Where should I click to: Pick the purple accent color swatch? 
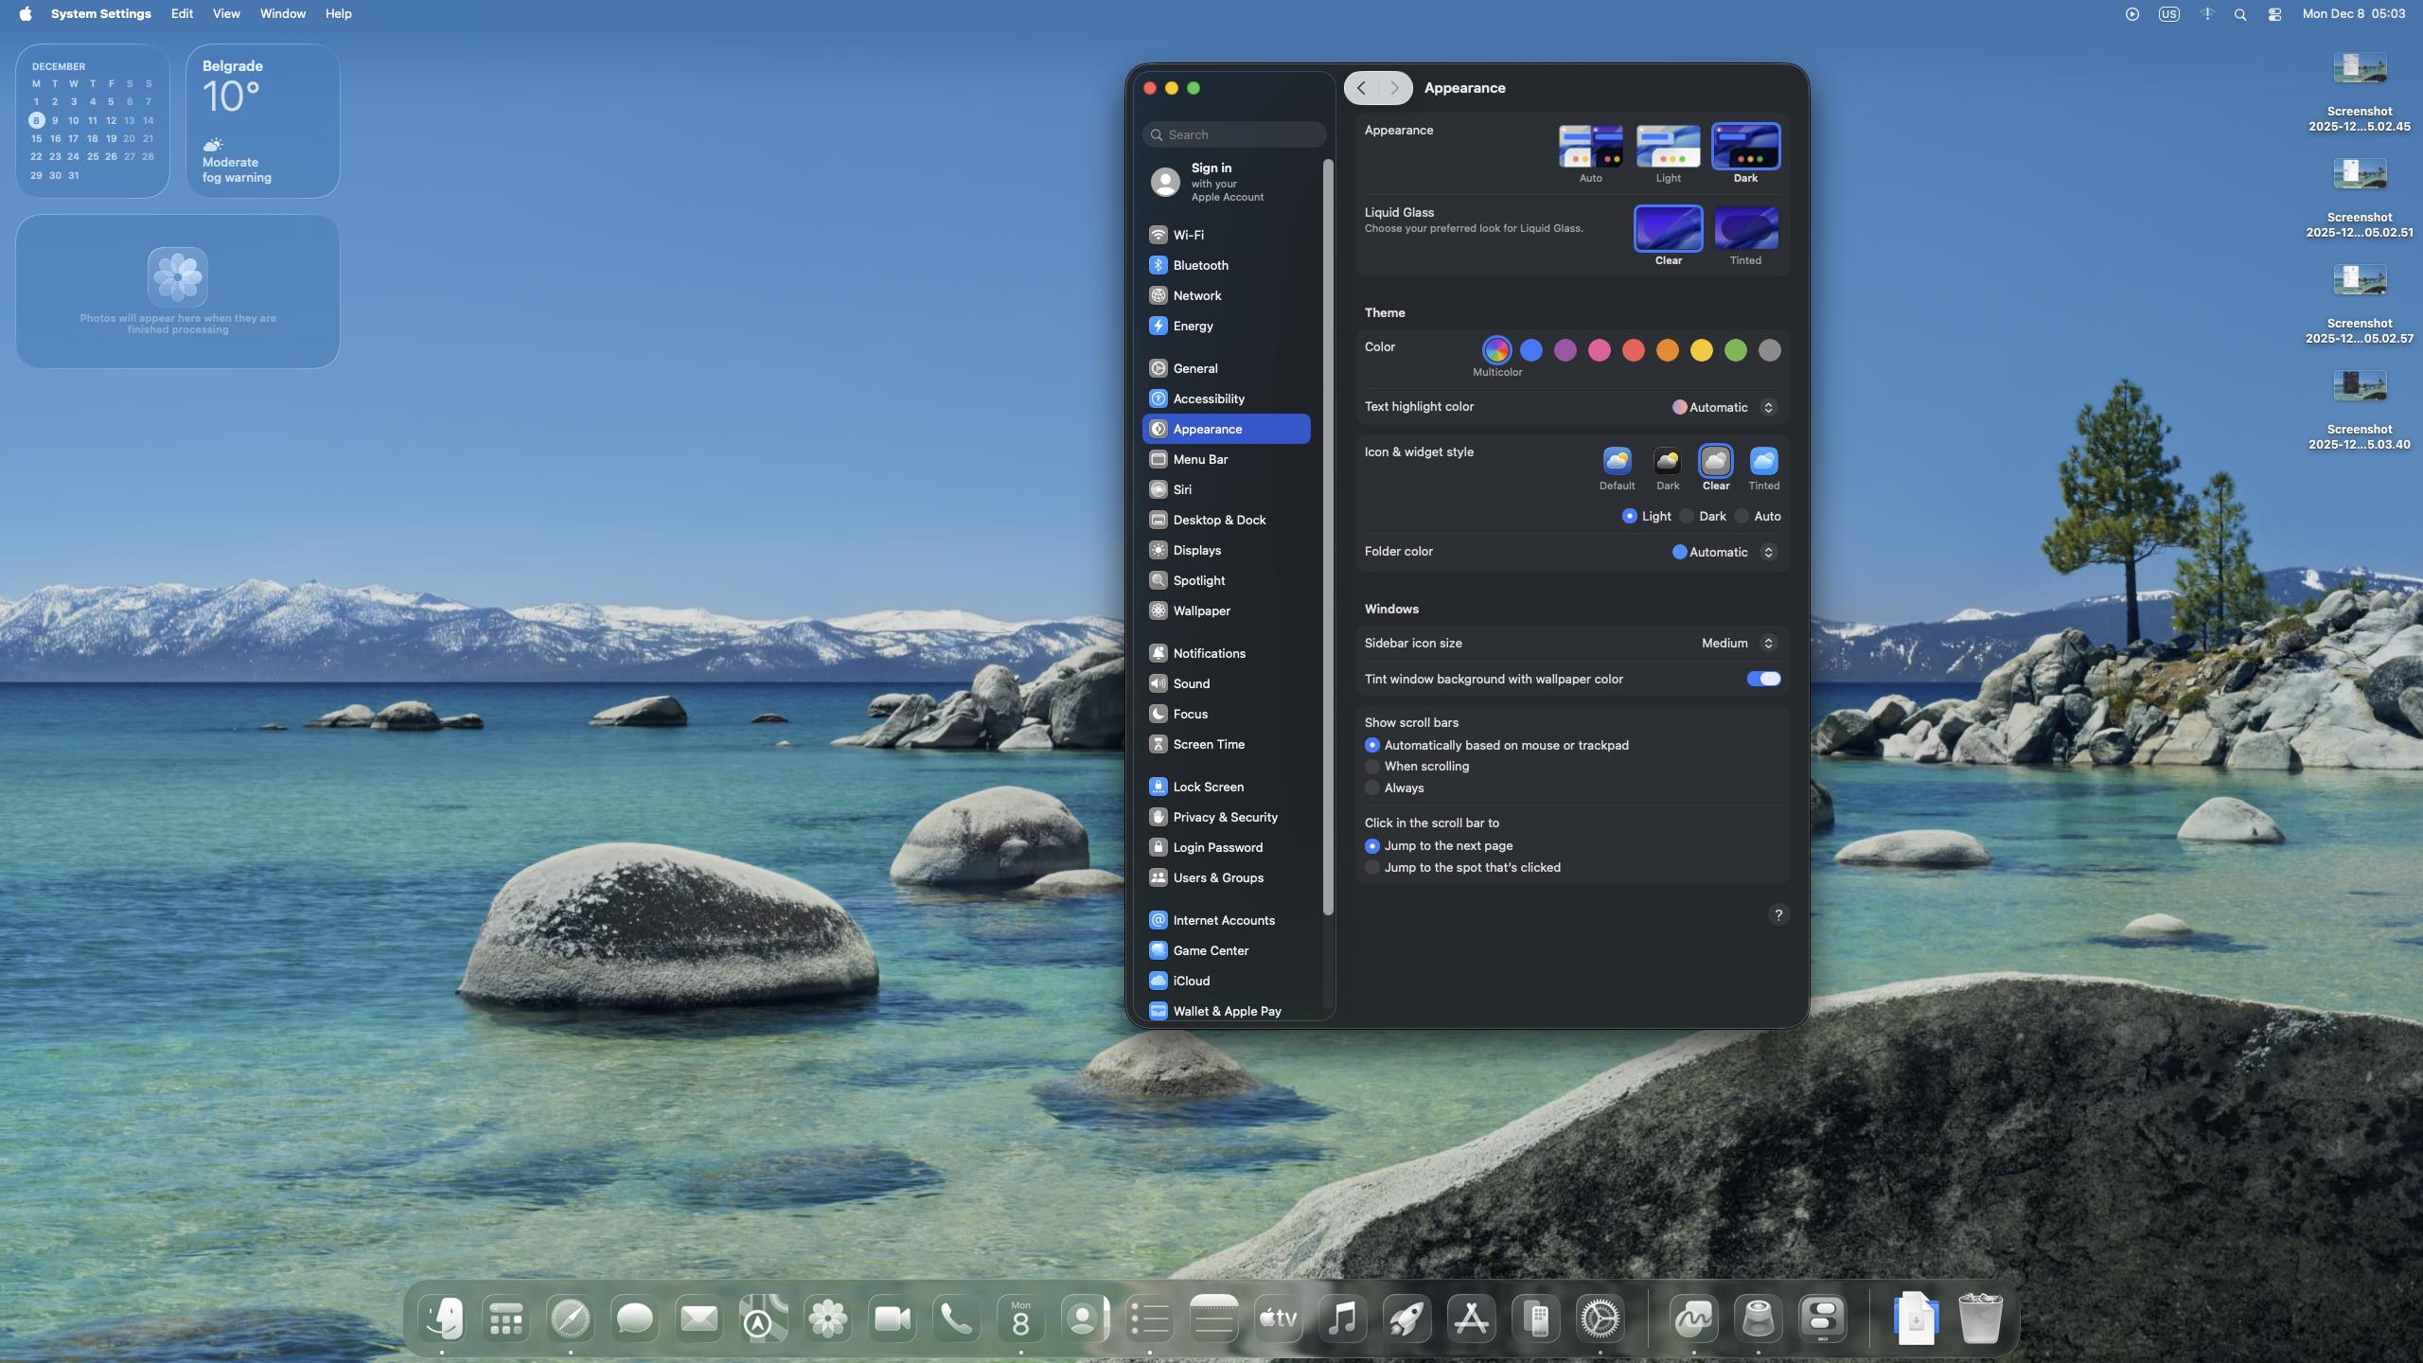[1565, 350]
